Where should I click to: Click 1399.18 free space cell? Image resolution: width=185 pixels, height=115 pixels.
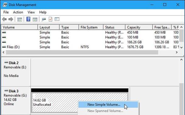[x=162, y=47]
